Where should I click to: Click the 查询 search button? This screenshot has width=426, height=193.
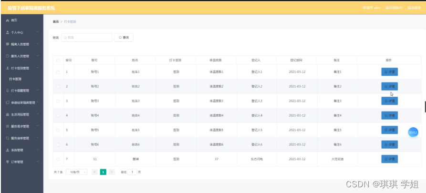point(124,38)
